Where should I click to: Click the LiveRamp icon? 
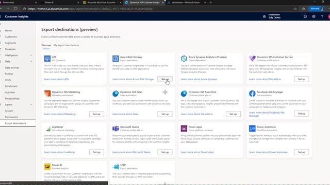click(x=48, y=128)
